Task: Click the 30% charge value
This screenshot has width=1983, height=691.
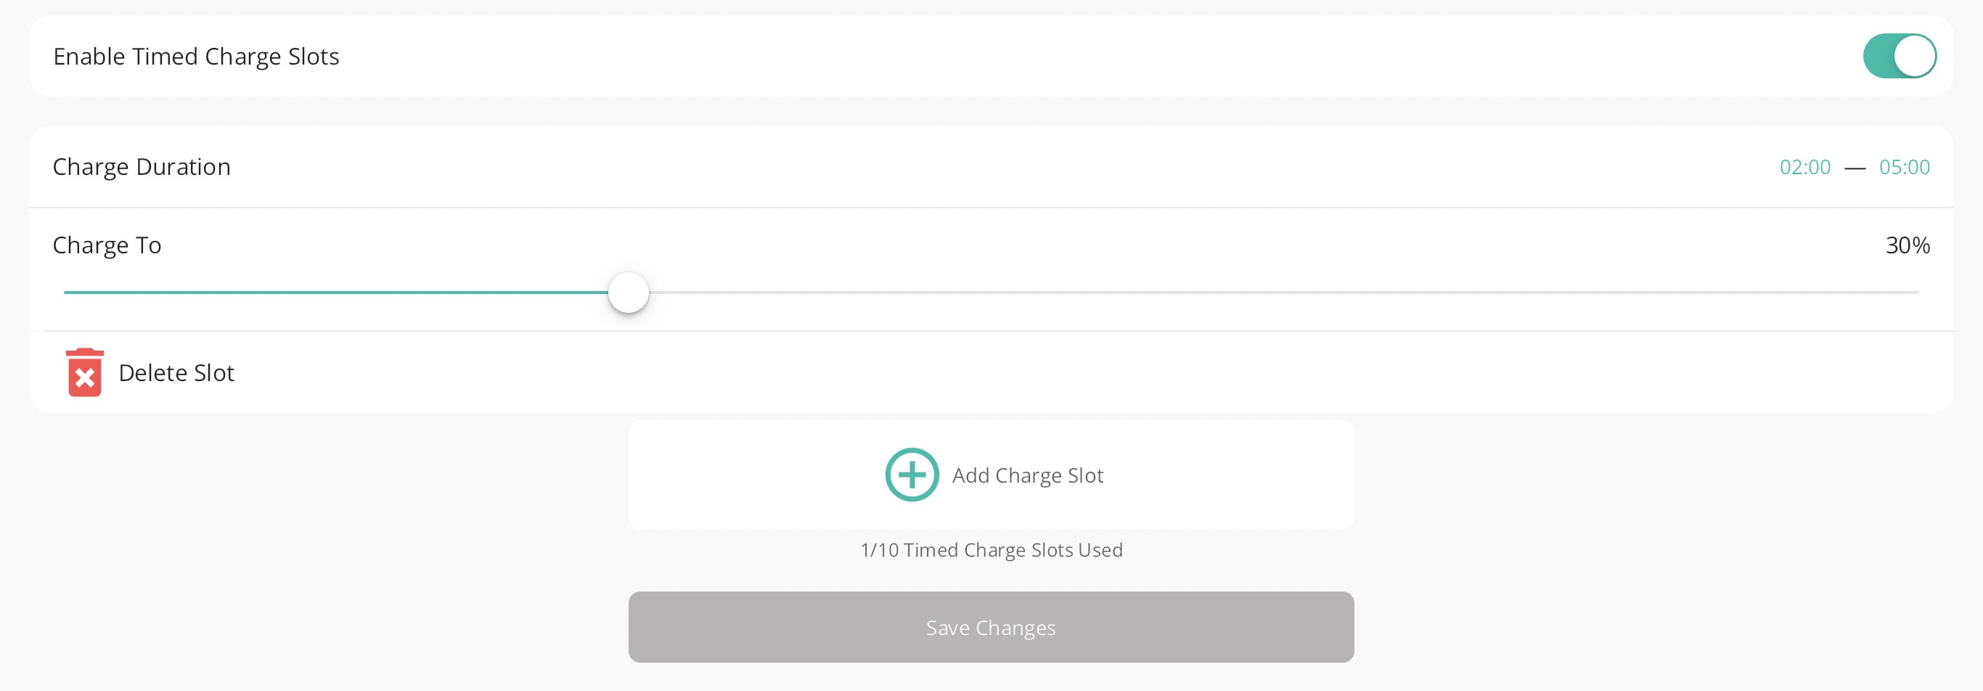Action: click(x=1908, y=245)
